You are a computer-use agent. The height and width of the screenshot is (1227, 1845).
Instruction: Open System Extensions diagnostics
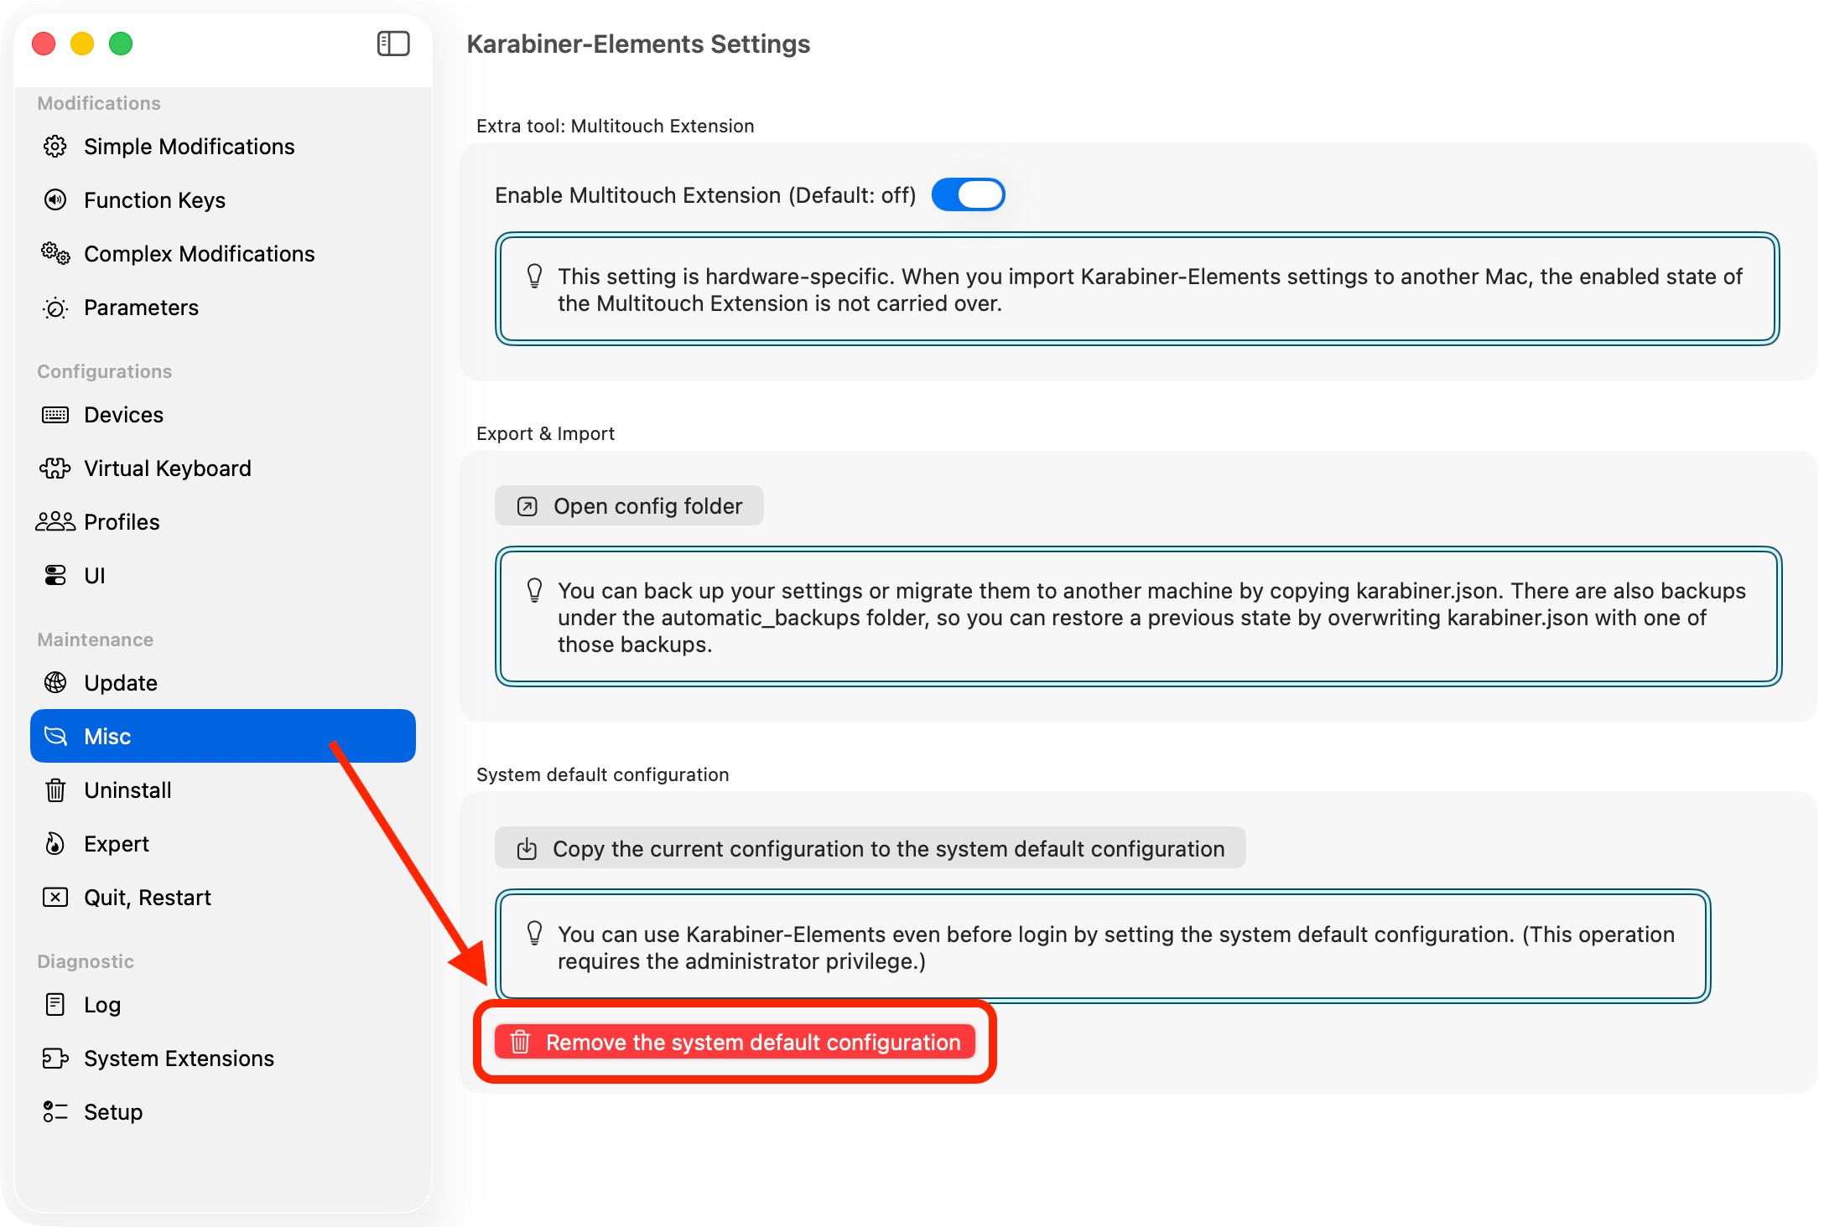pyautogui.click(x=223, y=1059)
